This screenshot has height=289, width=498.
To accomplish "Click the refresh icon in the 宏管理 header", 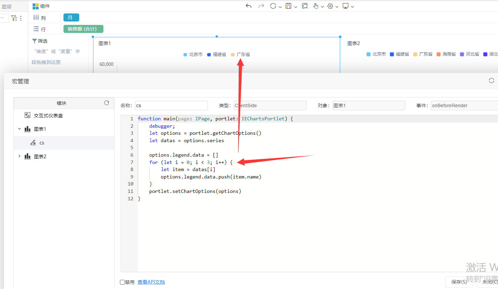I will pos(492,81).
